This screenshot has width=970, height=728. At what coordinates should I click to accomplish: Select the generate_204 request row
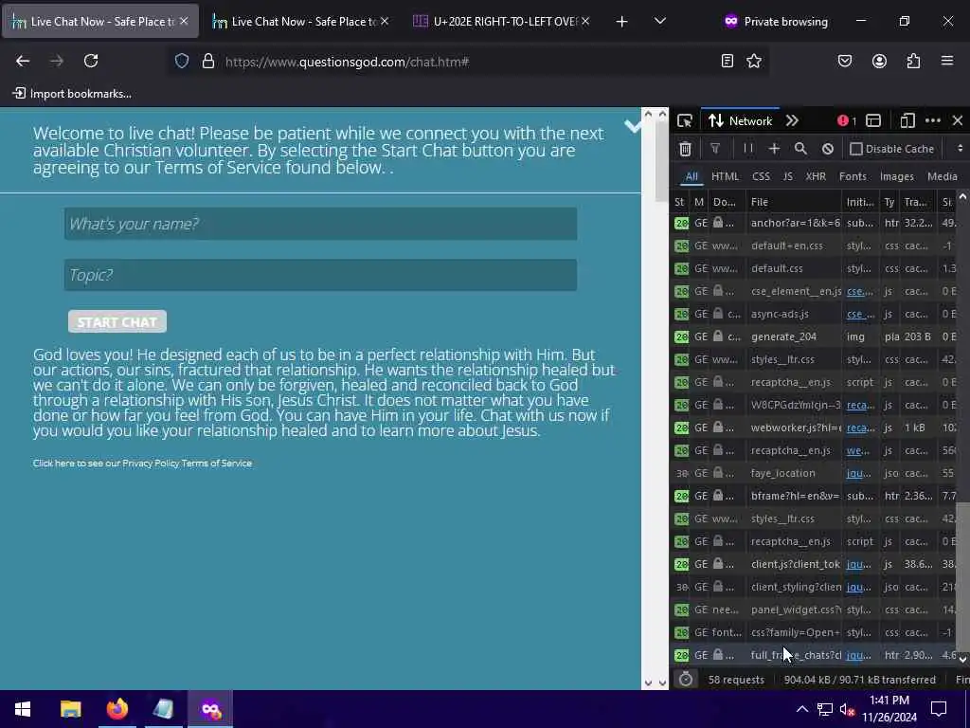[x=813, y=337]
